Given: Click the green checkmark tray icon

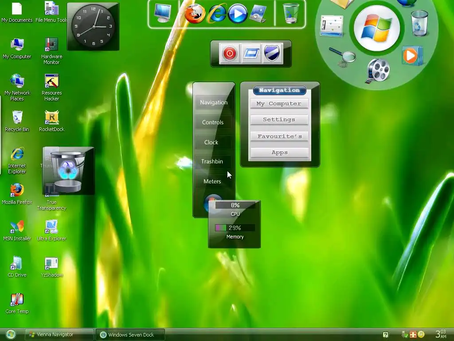Looking at the screenshot, I should [x=405, y=335].
